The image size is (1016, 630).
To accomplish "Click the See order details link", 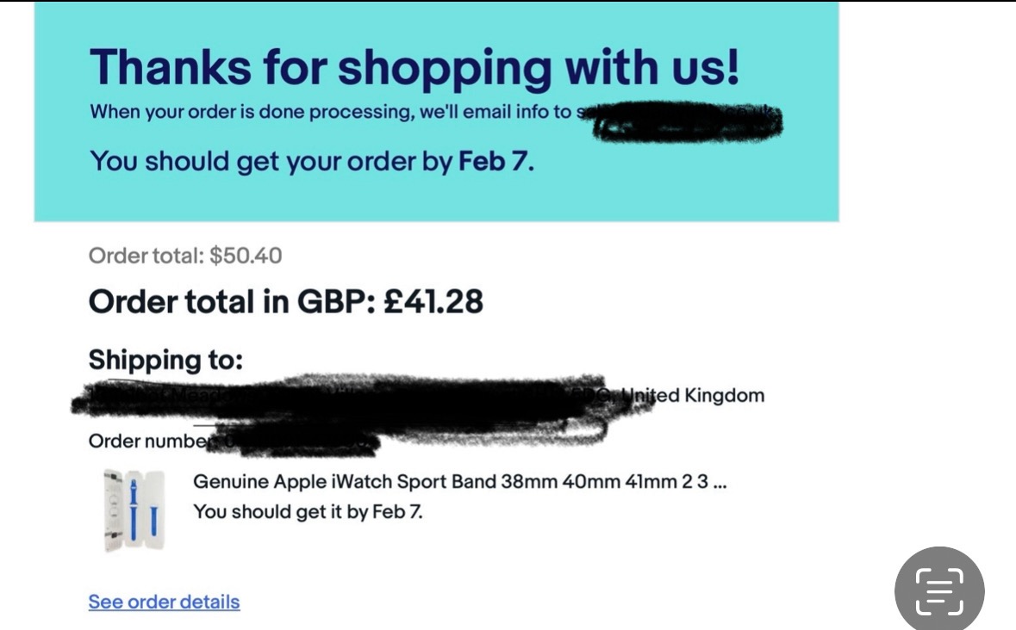I will pyautogui.click(x=164, y=602).
